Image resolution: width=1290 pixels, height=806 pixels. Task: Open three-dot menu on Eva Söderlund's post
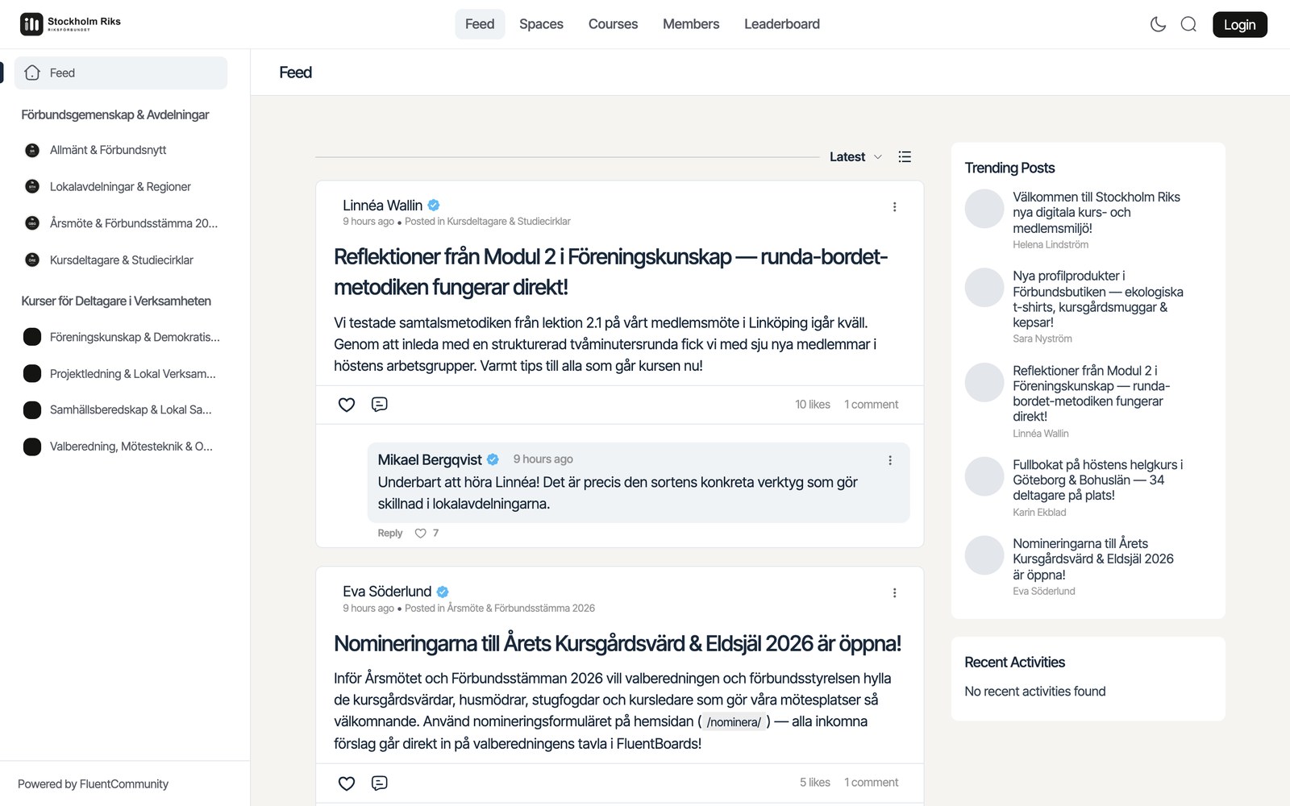[894, 593]
